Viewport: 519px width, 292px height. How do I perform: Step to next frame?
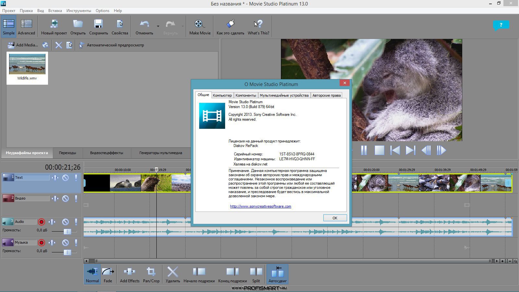pos(441,150)
